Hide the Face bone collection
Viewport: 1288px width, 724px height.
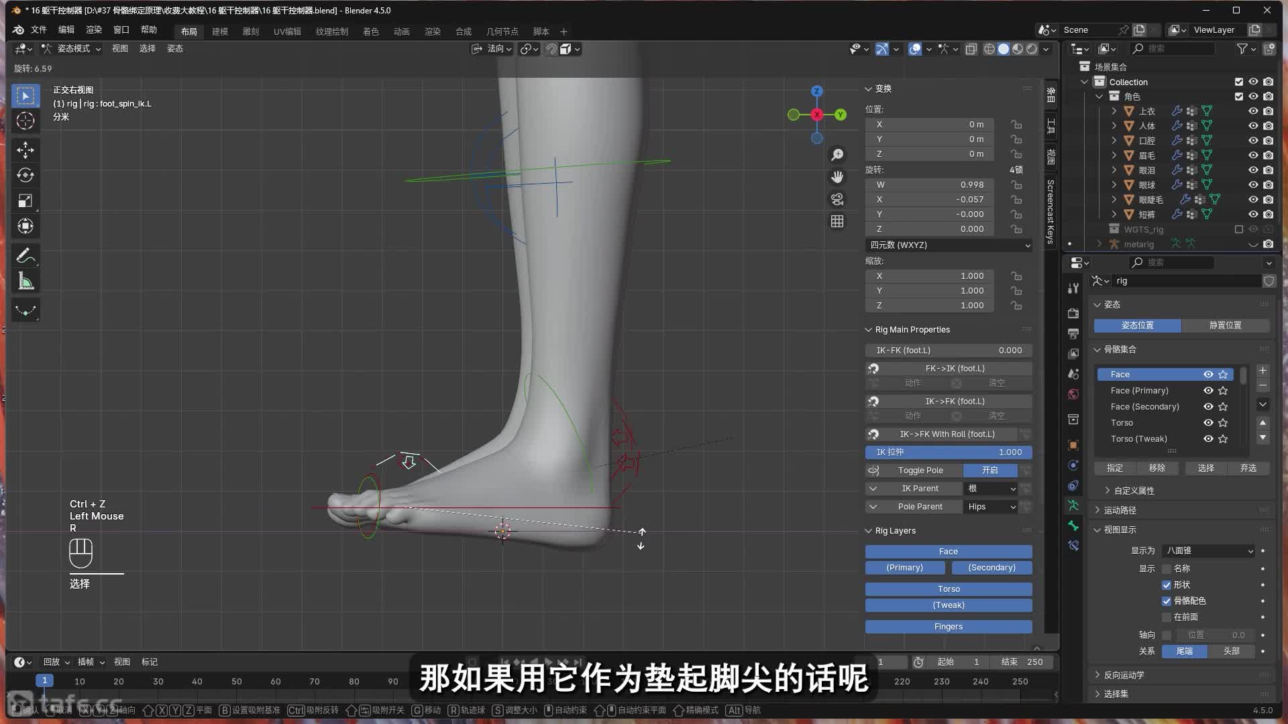(x=1208, y=375)
